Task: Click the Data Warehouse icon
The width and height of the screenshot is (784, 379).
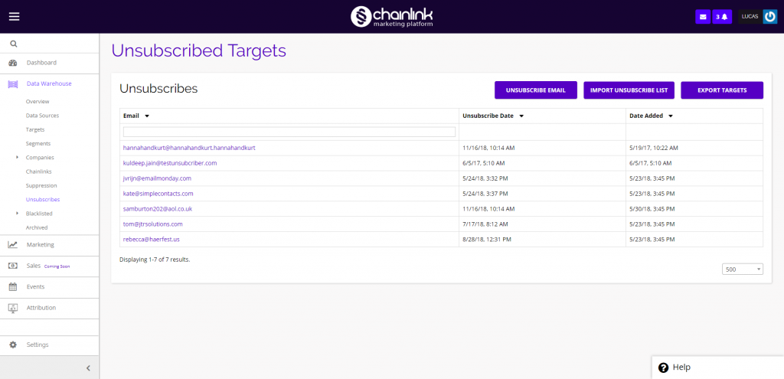Action: pos(13,84)
